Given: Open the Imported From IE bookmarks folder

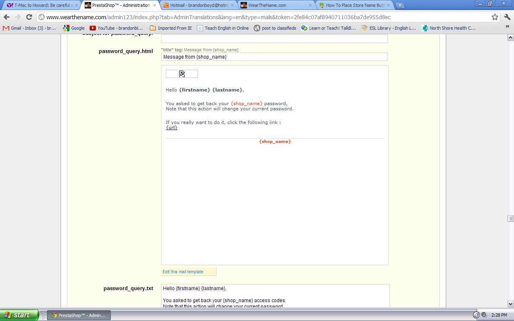Looking at the screenshot, I should pos(171,28).
